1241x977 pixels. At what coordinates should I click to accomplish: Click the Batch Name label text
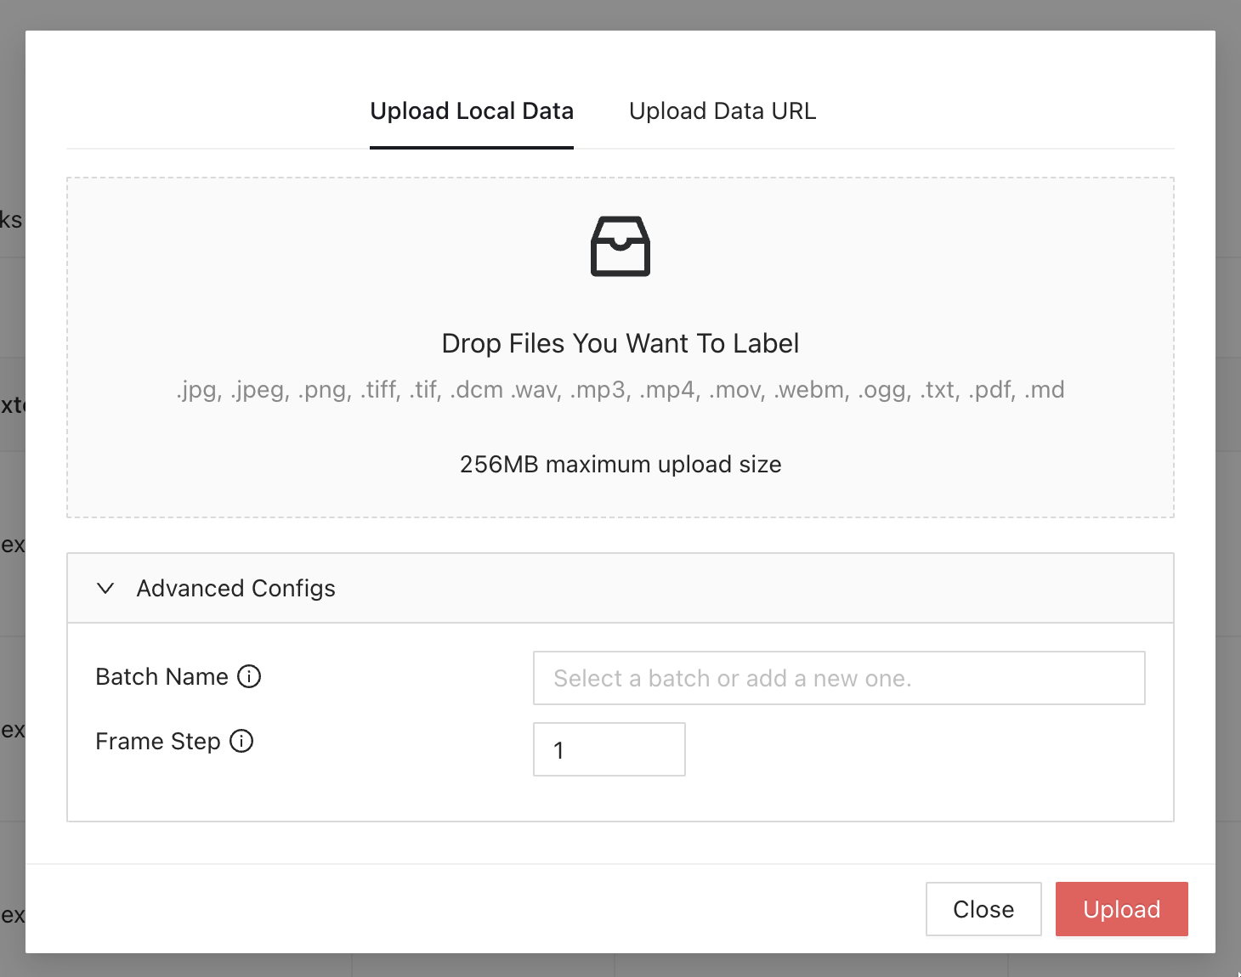point(161,676)
